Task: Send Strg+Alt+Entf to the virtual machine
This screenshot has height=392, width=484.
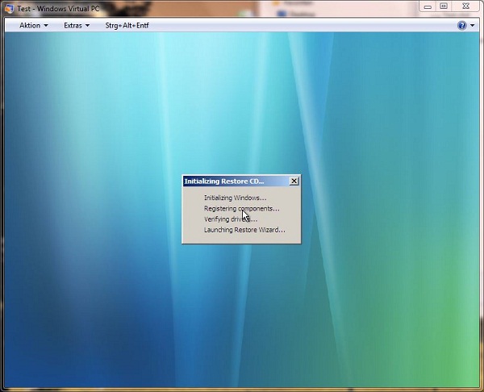Action: [x=127, y=26]
